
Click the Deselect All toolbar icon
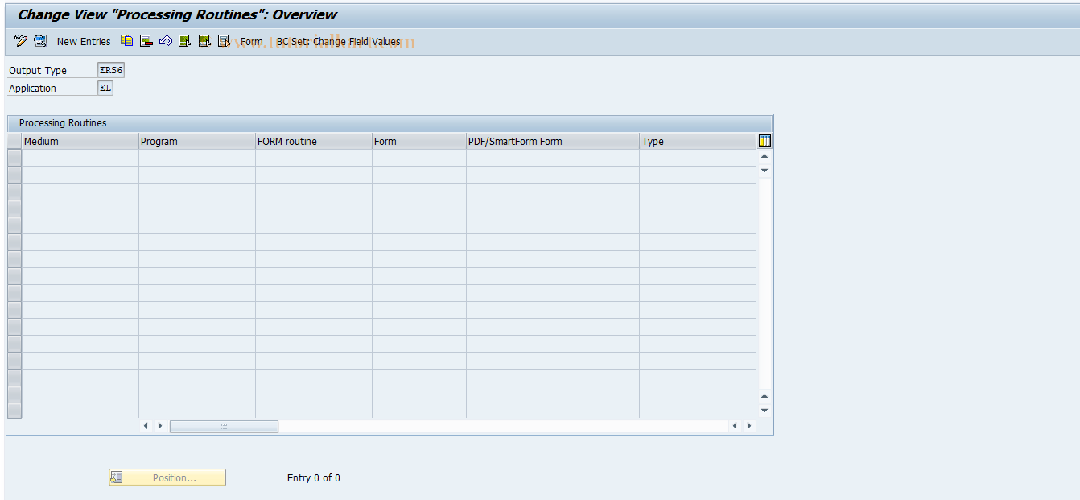point(224,41)
